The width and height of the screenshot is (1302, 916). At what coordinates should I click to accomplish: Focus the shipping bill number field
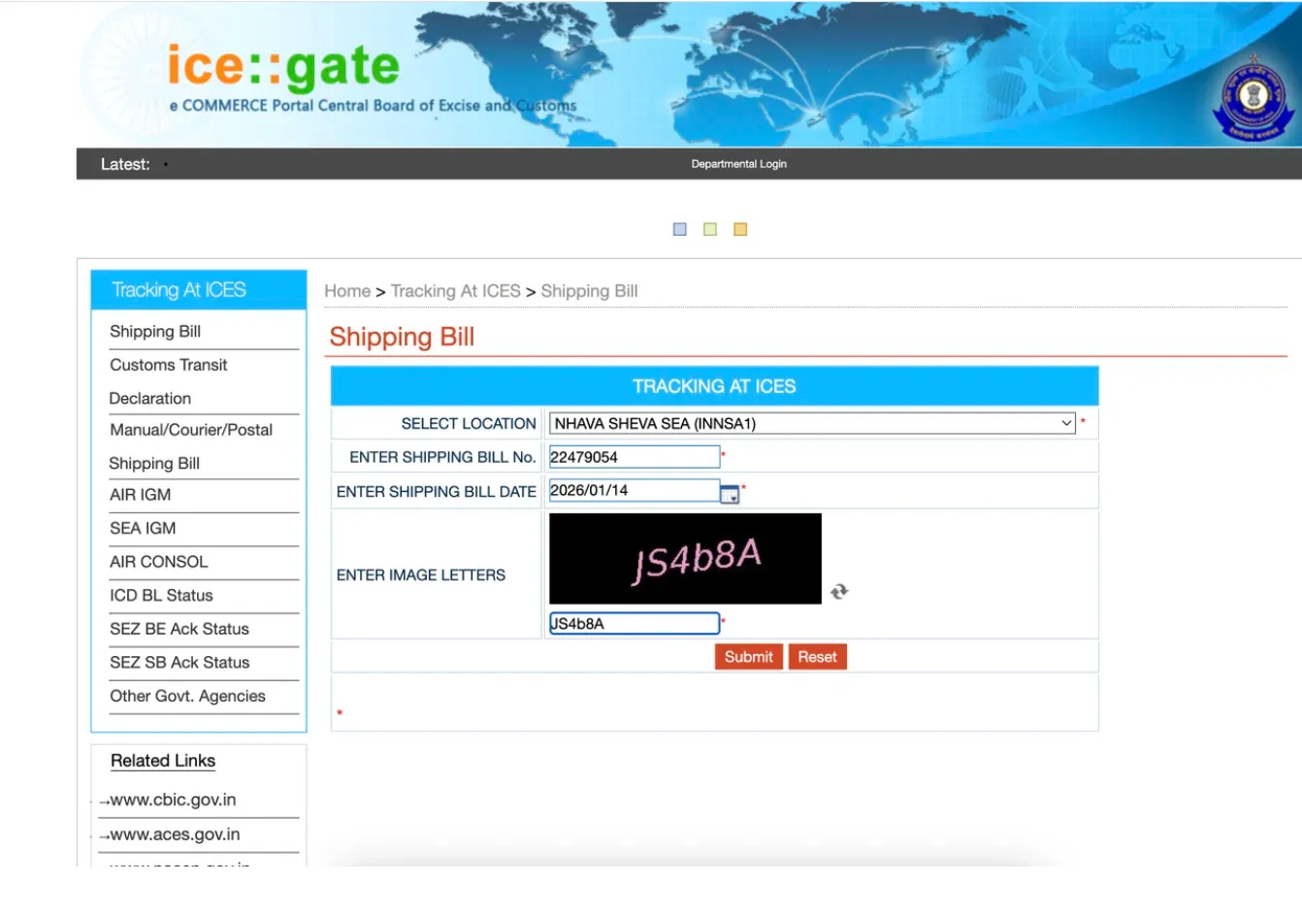(634, 457)
